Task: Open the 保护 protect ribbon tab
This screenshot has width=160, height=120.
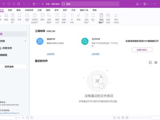Action: coord(65,10)
